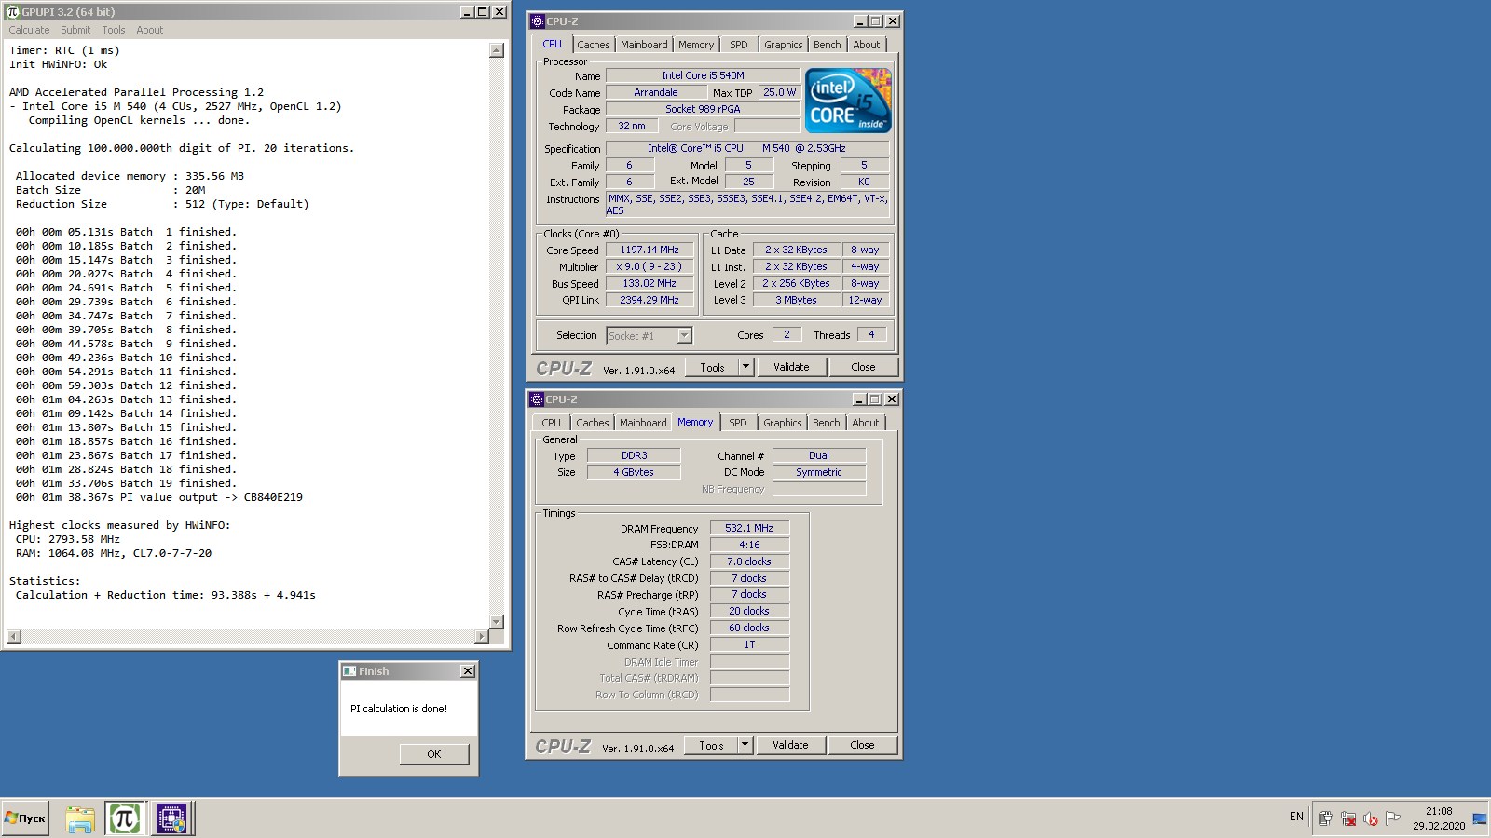
Task: Click the EN language indicator in tray
Action: point(1296,817)
